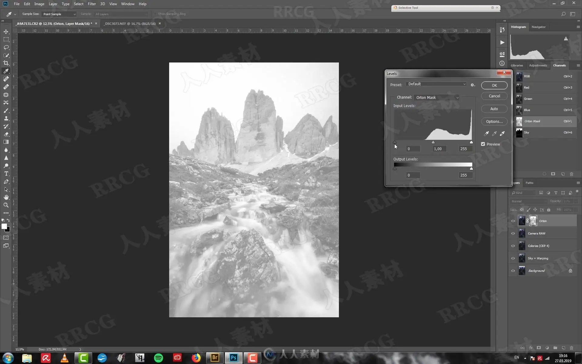Image resolution: width=582 pixels, height=364 pixels.
Task: Click the input levels white point slider
Action: 471,142
